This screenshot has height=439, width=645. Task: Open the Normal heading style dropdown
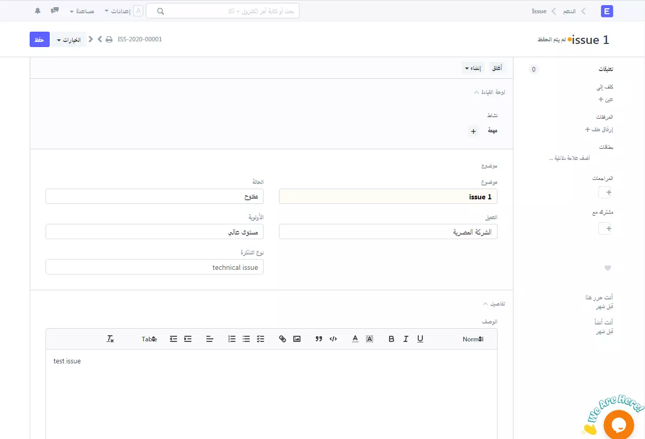point(472,339)
